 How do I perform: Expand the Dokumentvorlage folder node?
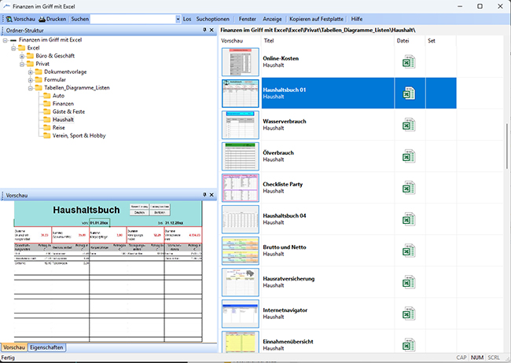point(30,72)
